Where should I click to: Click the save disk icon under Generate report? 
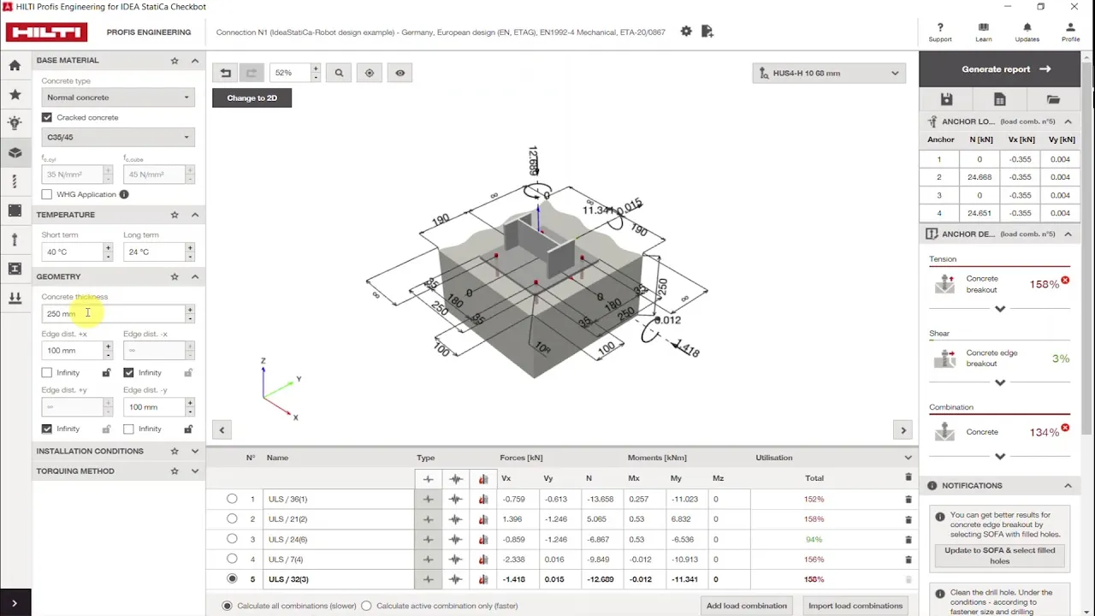pyautogui.click(x=946, y=99)
